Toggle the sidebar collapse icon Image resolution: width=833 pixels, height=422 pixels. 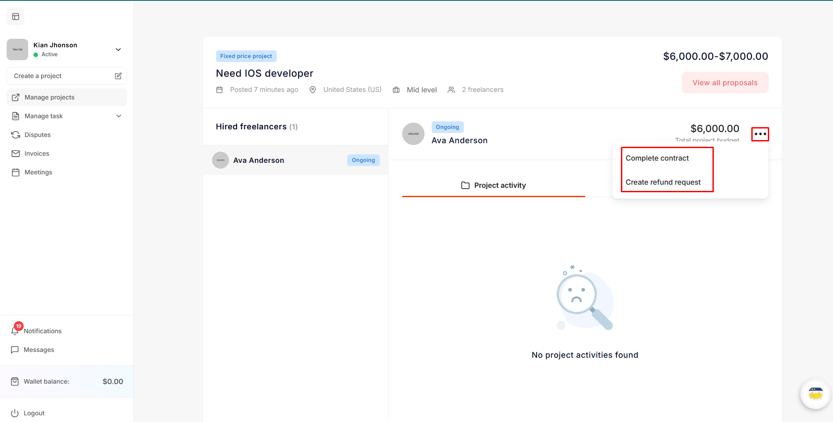(16, 17)
